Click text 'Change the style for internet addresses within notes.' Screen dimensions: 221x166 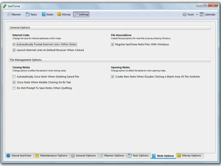(37, 38)
